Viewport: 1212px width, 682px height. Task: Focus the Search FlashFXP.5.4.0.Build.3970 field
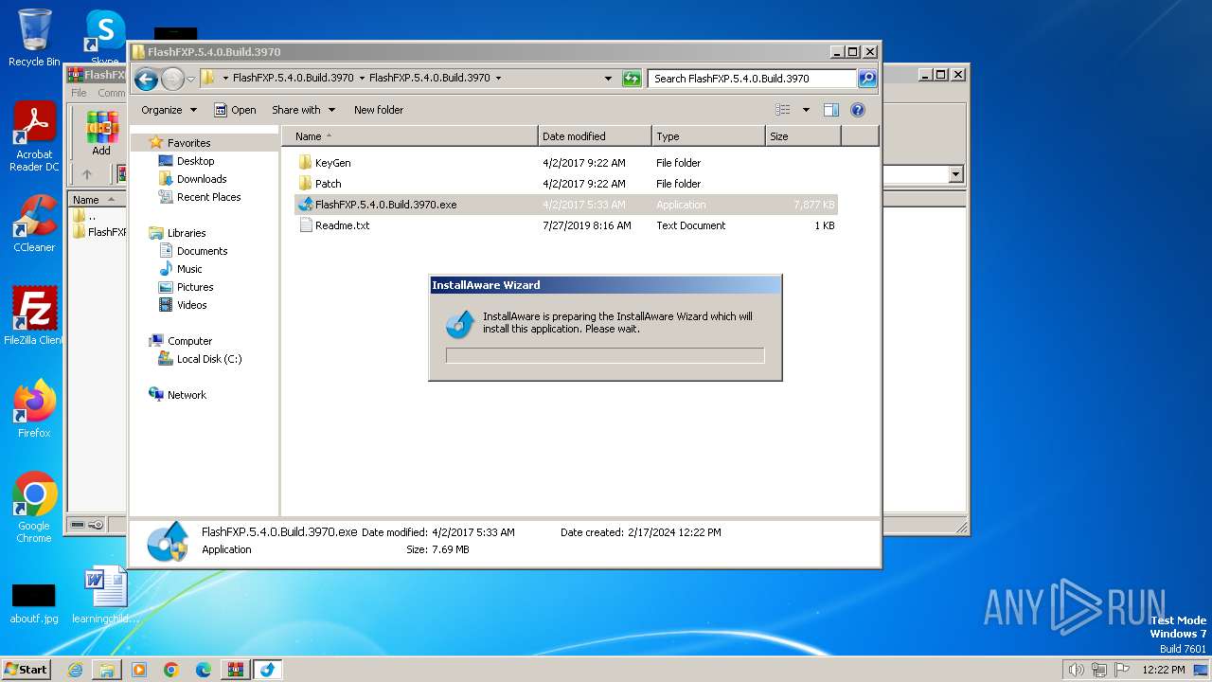coord(753,79)
